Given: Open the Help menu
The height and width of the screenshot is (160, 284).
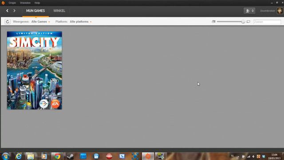Looking at the screenshot, I should pos(37,3).
